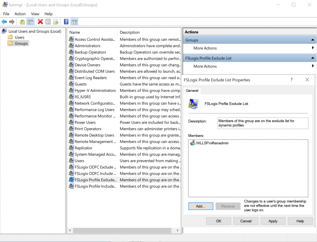Click the Guests group icon
Viewport: 317px width, 242px height.
tap(71, 84)
